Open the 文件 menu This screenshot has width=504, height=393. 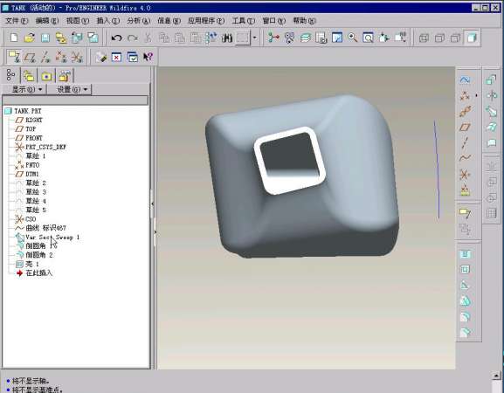17,21
